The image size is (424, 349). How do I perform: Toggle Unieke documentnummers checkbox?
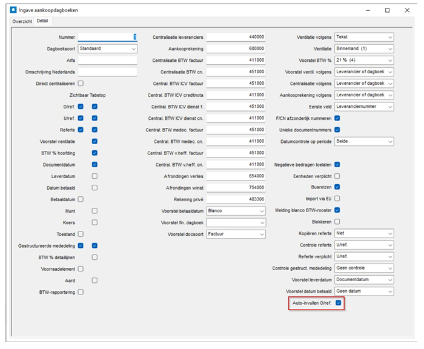click(x=337, y=130)
